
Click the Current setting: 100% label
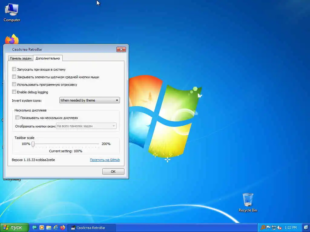click(66, 151)
